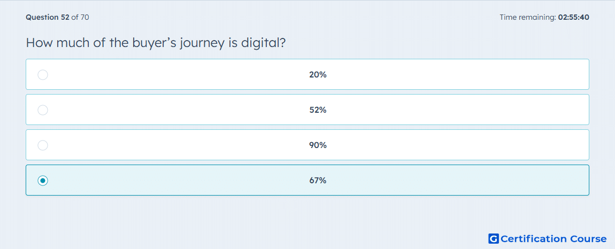Click the "90%" answer text
This screenshot has width=615, height=249.
(x=318, y=145)
